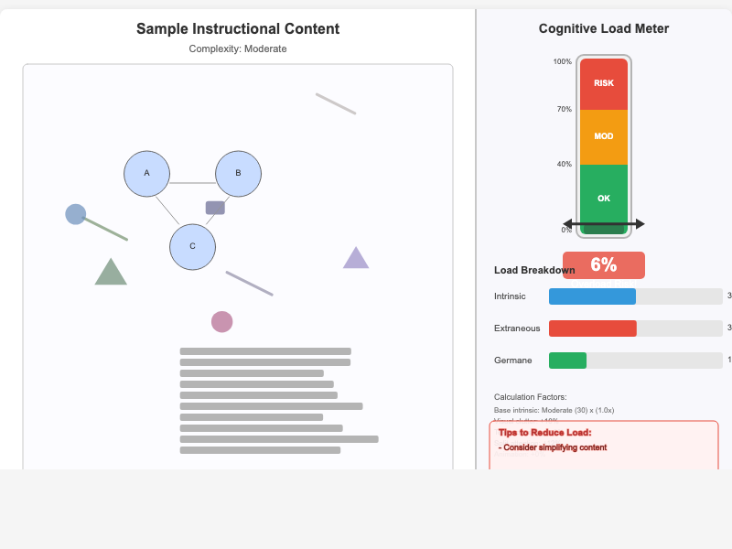732x549 pixels.
Task: Open the Complexity: Moderate setting
Action: click(x=238, y=48)
